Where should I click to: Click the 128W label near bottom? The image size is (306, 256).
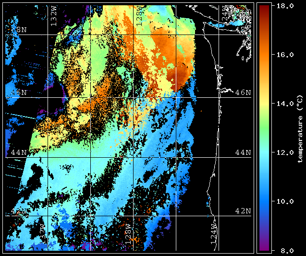pyautogui.click(x=128, y=234)
